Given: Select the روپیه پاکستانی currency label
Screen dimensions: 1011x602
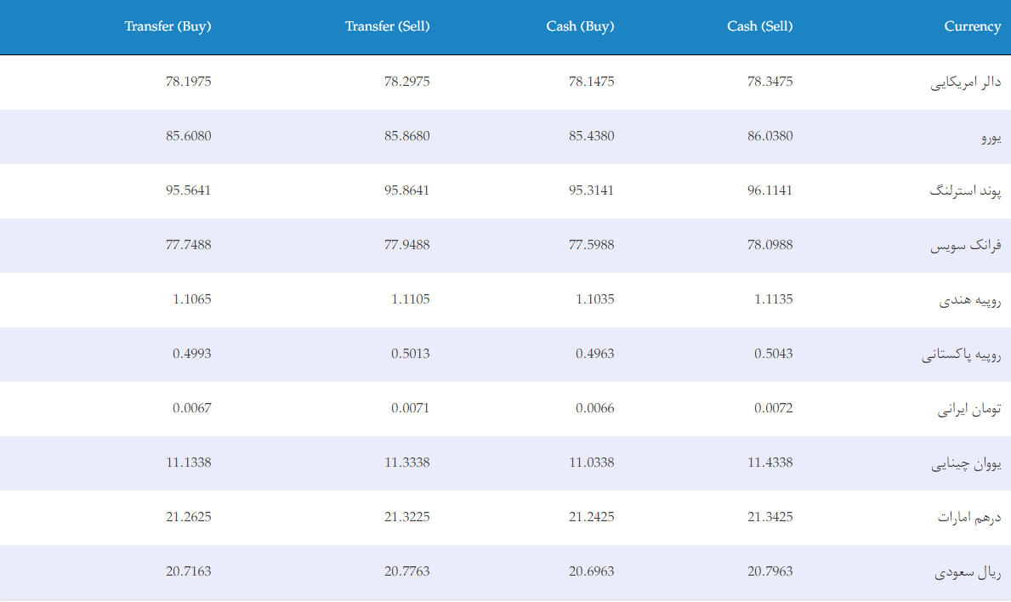Looking at the screenshot, I should (x=962, y=354).
